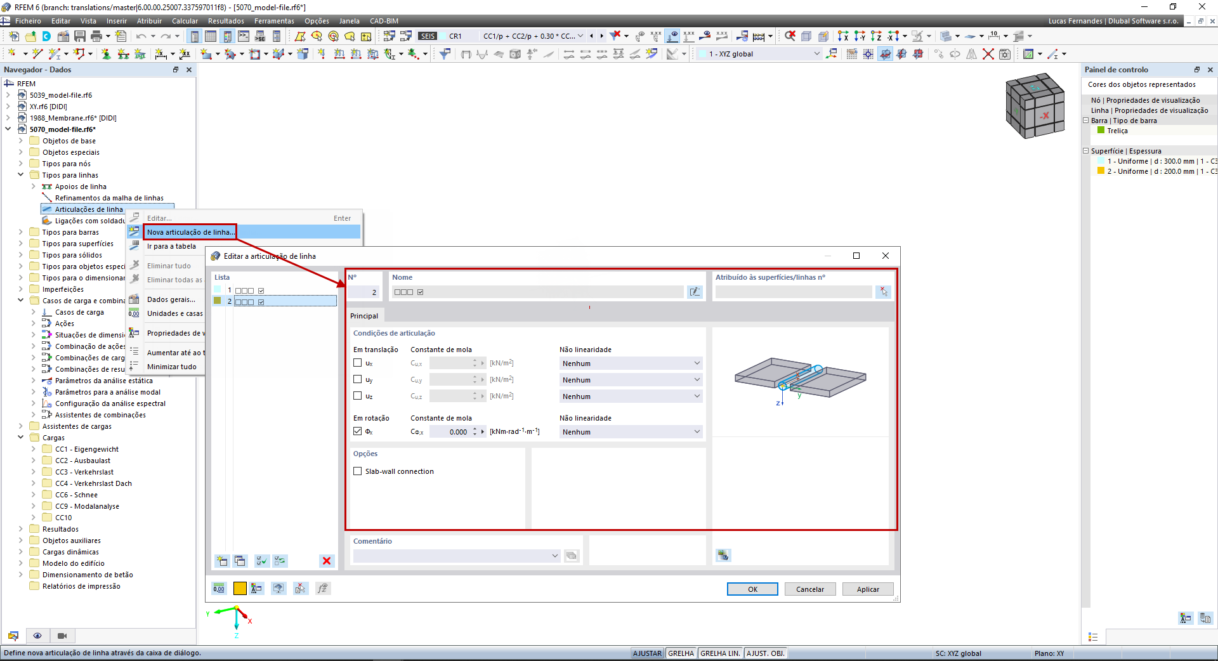Click the view +Z axis icon

pos(876,36)
